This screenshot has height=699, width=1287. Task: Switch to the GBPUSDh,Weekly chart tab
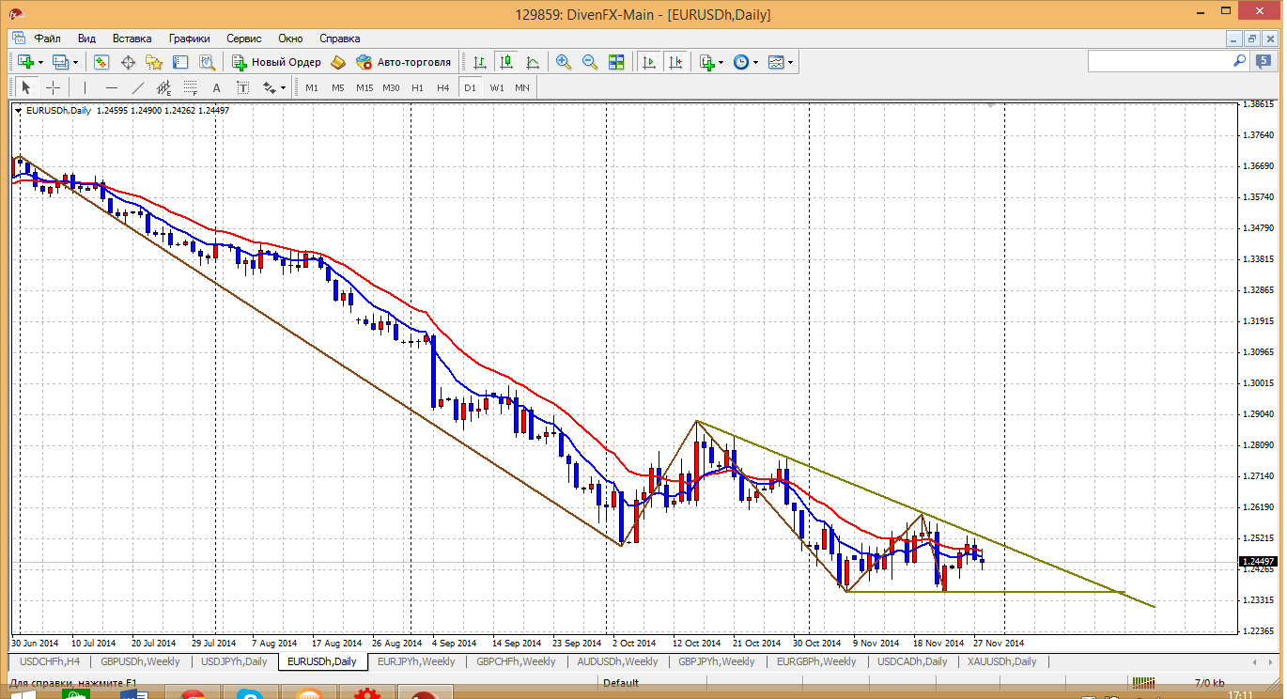(140, 661)
